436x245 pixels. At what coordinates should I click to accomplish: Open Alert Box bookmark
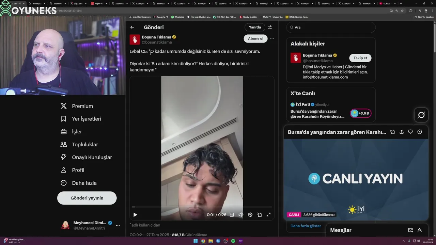(225, 17)
